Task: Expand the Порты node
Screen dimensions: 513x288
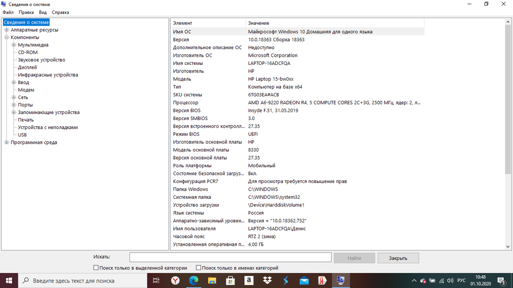Action: click(14, 105)
